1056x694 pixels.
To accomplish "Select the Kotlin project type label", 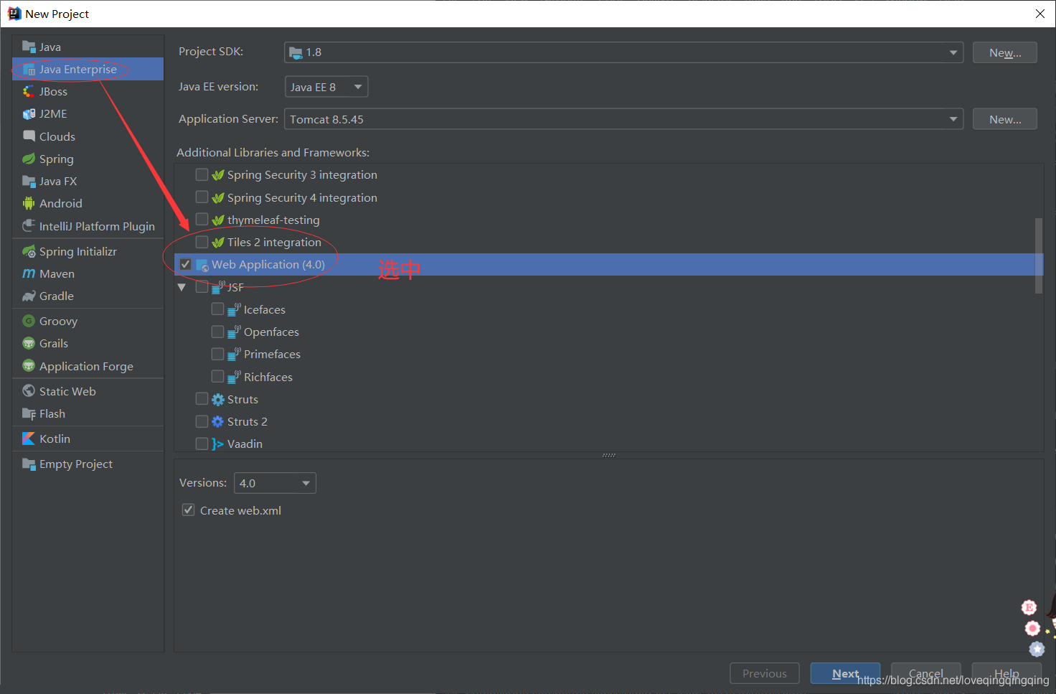I will point(55,439).
